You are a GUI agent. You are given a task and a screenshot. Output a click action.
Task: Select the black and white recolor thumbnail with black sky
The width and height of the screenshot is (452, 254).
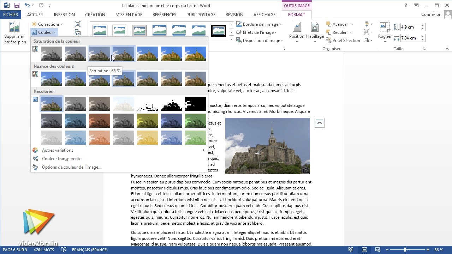click(x=196, y=104)
